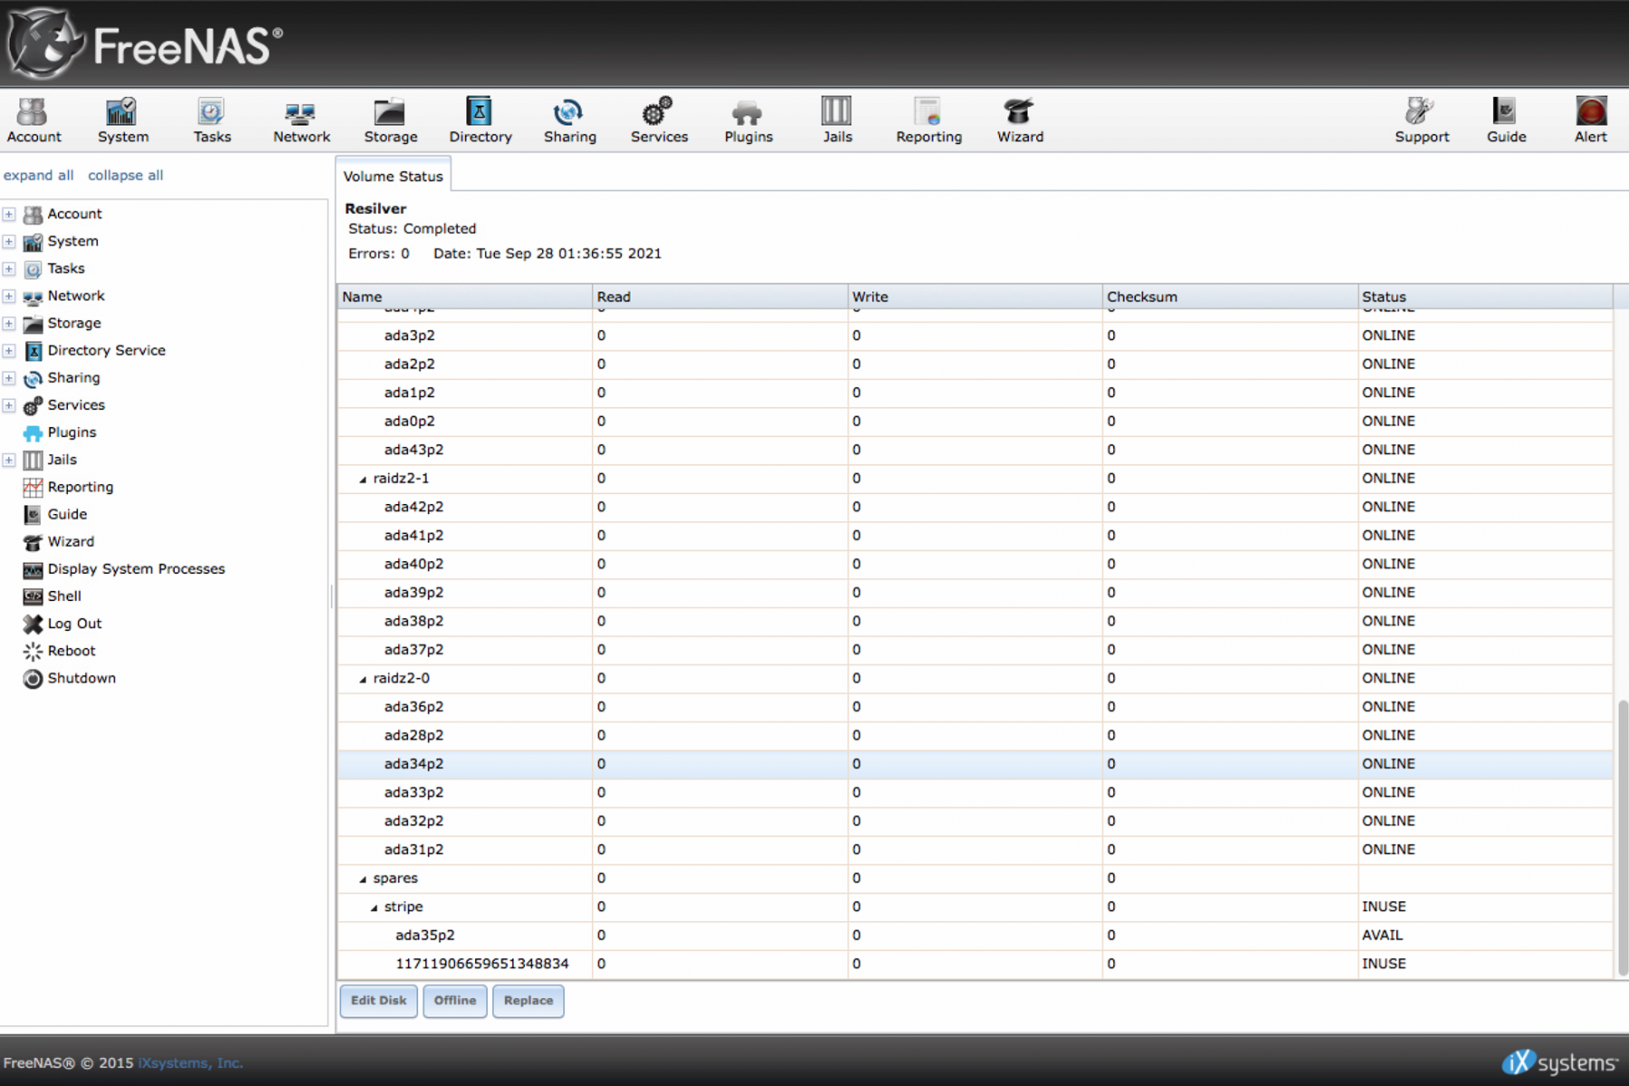The height and width of the screenshot is (1086, 1629).
Task: Open System in the top toolbar
Action: 123,120
